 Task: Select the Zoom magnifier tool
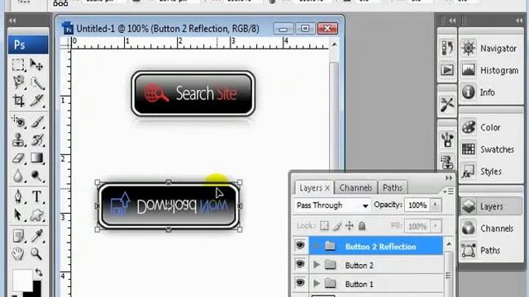(36, 253)
